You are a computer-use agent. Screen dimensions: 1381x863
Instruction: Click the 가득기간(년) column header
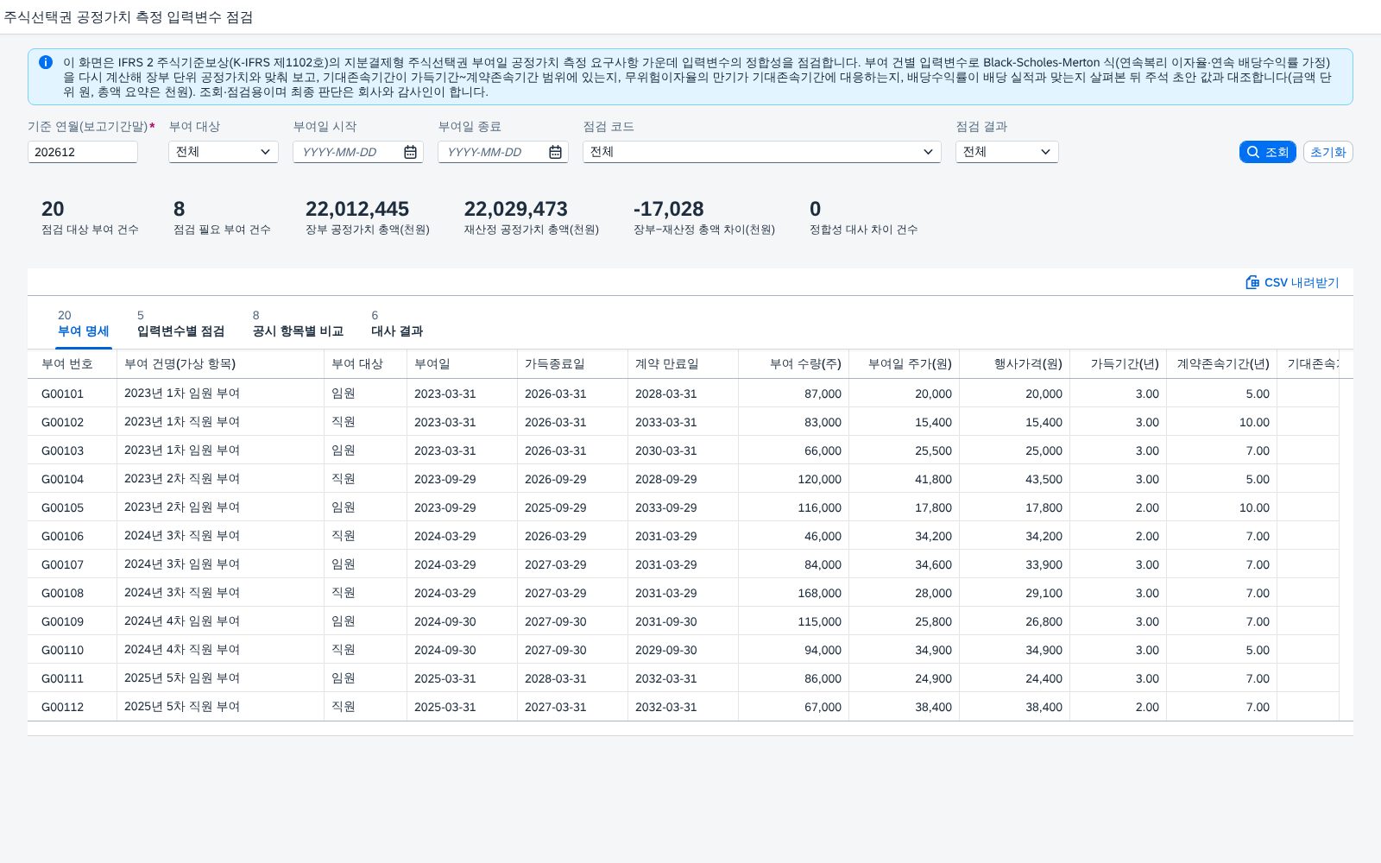point(1119,364)
